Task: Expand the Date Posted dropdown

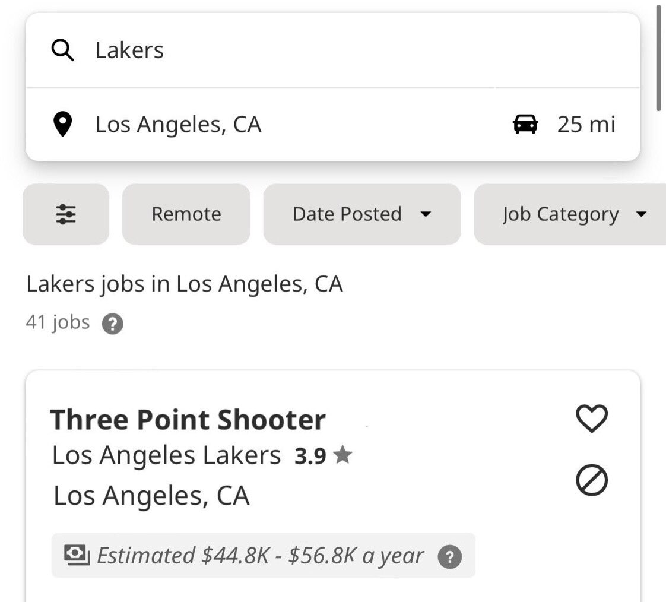Action: 362,214
